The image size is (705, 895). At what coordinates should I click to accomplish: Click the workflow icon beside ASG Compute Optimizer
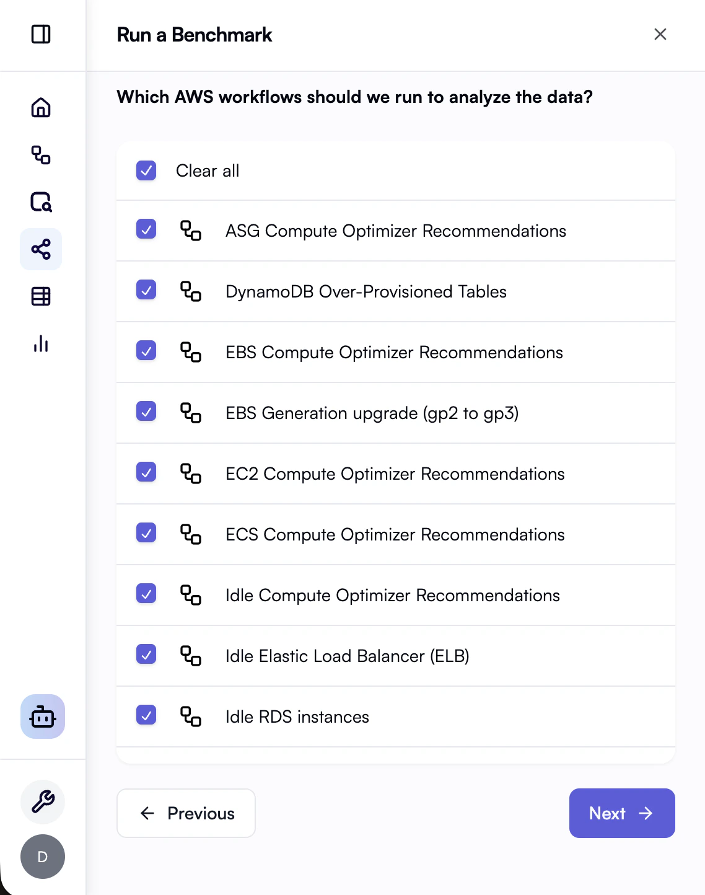[x=191, y=231]
